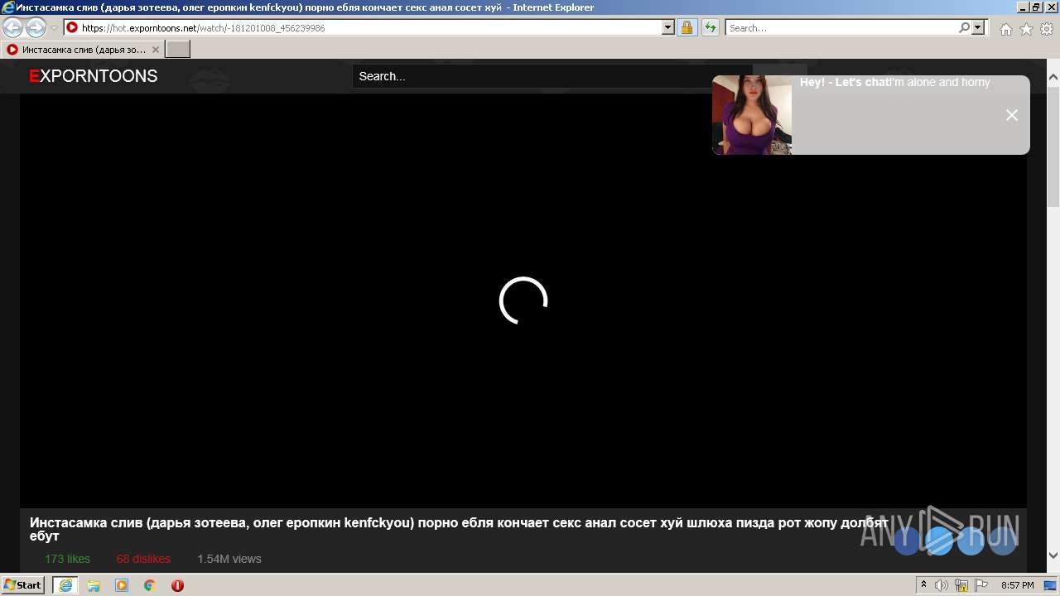Click the Internet Explorer taskbar icon
Viewport: 1060px width, 596px height.
pos(65,585)
